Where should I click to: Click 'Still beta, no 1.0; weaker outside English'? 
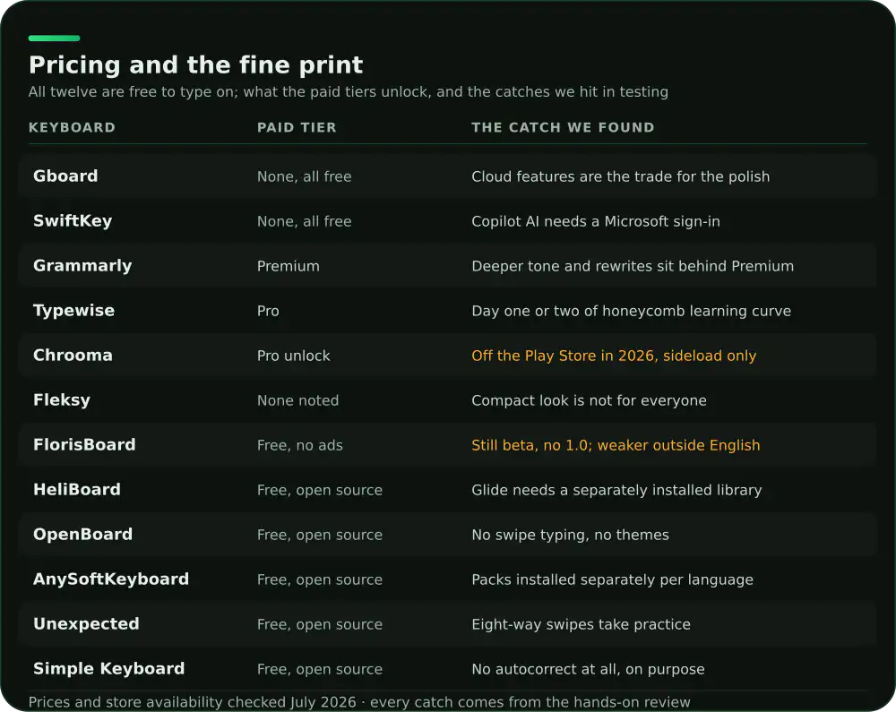pos(616,445)
